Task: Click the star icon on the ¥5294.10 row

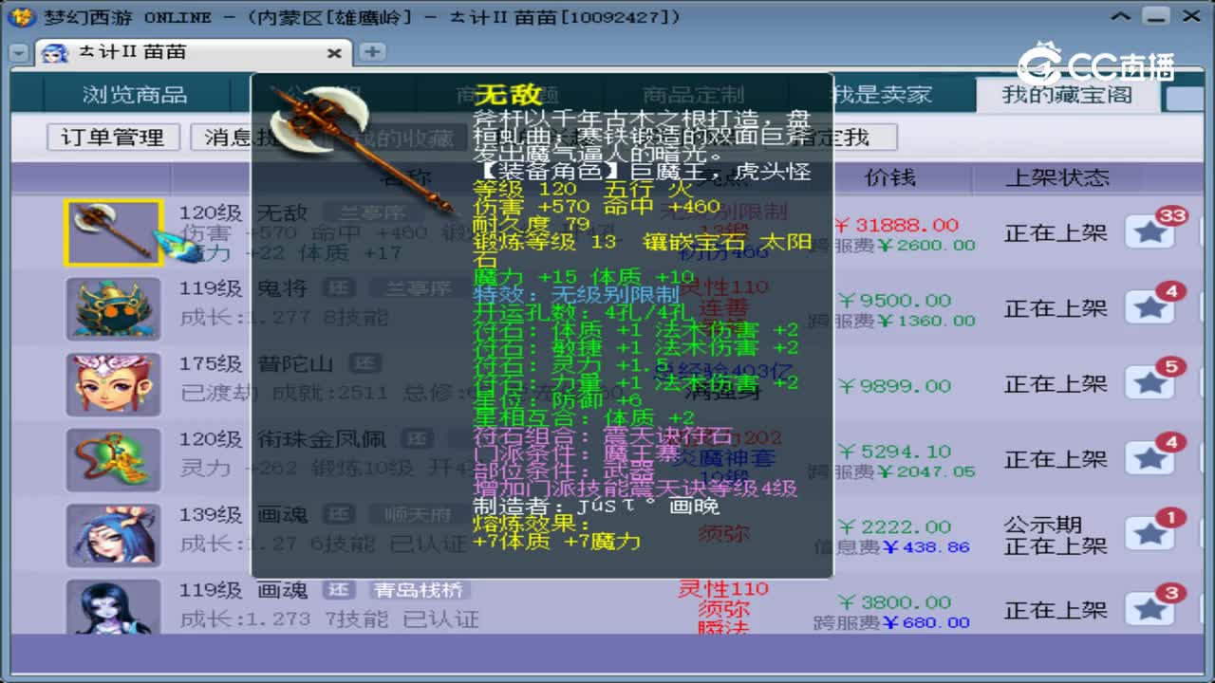Action: [x=1150, y=459]
